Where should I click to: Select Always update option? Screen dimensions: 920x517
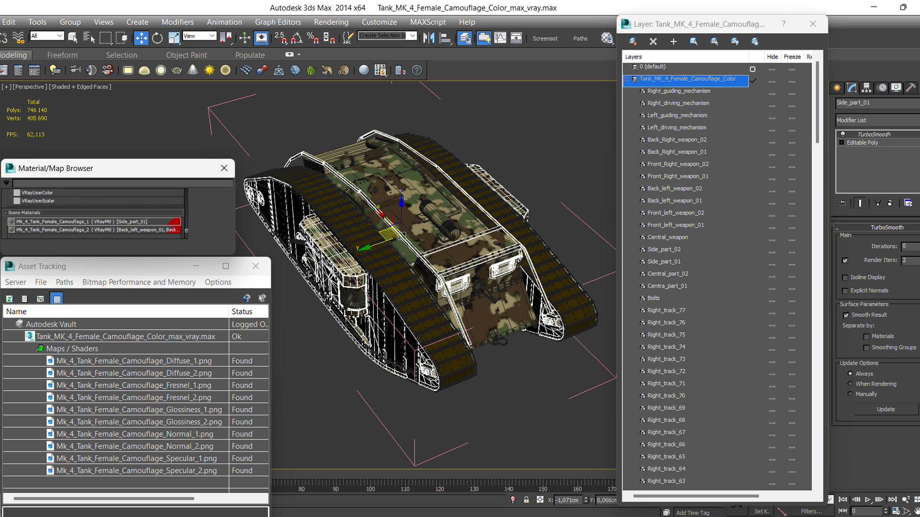pyautogui.click(x=850, y=373)
